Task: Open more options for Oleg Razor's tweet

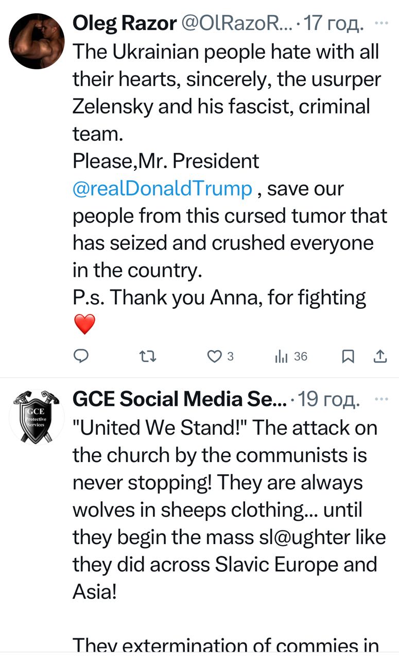Action: point(380,23)
